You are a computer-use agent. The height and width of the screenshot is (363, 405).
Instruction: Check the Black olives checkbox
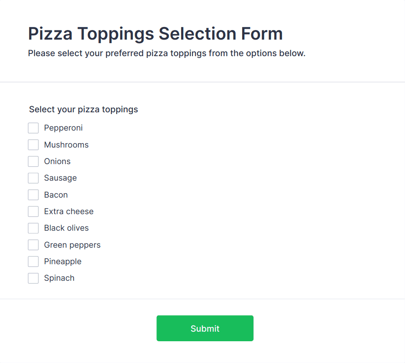click(x=34, y=228)
